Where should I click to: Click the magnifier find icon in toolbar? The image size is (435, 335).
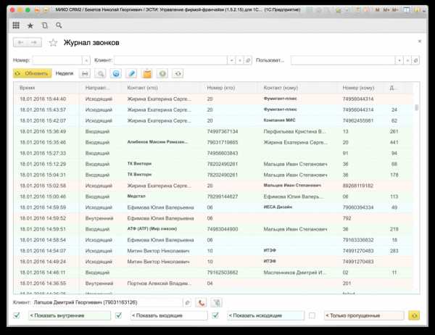100,73
